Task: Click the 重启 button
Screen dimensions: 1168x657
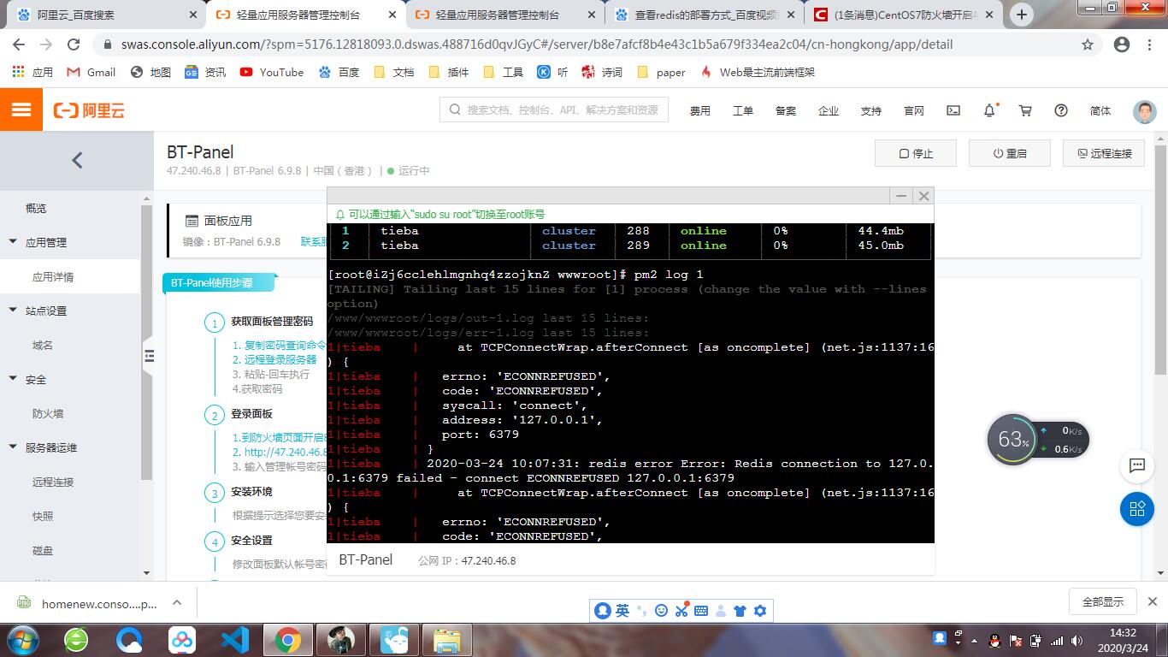Action: tap(1010, 153)
